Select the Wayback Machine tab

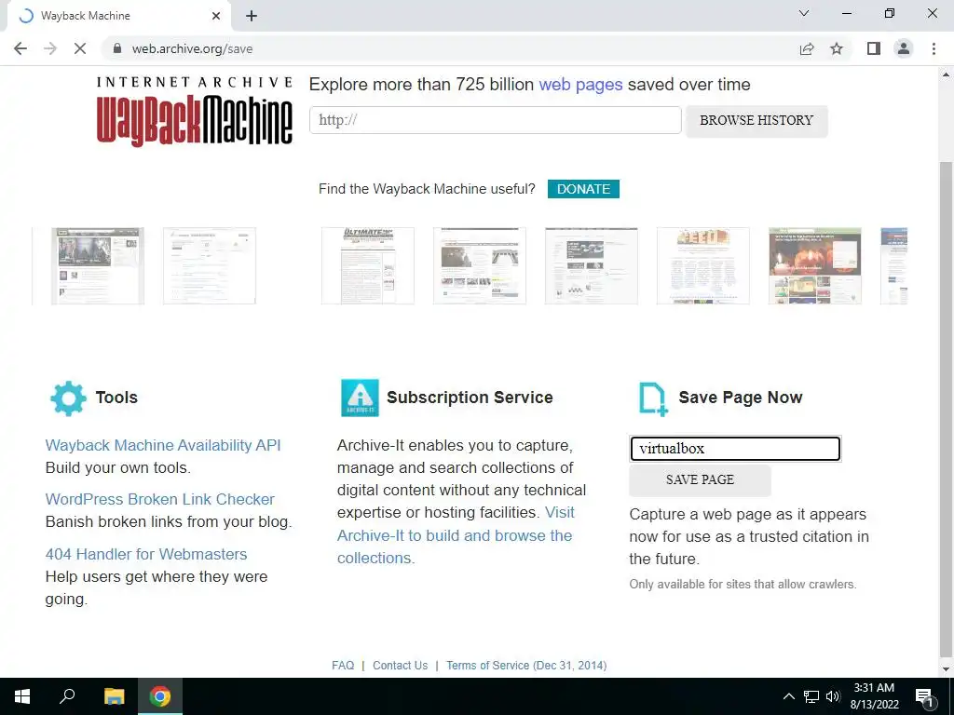tap(118, 16)
